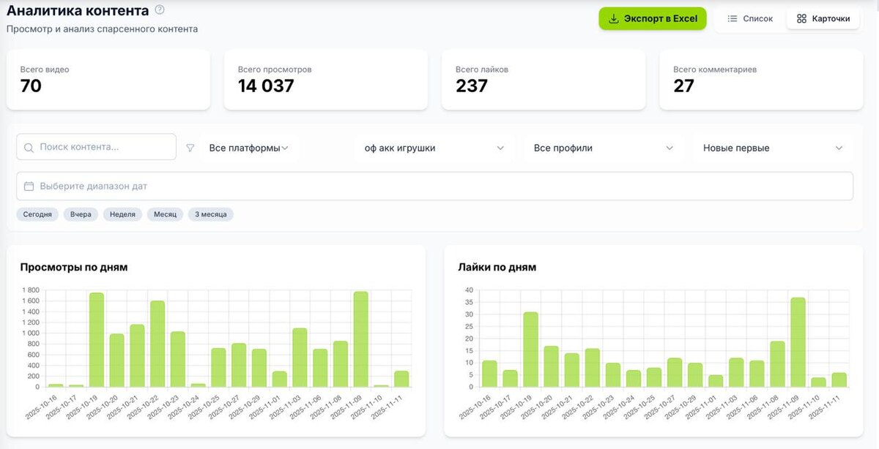Open the Все платформы dropdown

click(249, 148)
